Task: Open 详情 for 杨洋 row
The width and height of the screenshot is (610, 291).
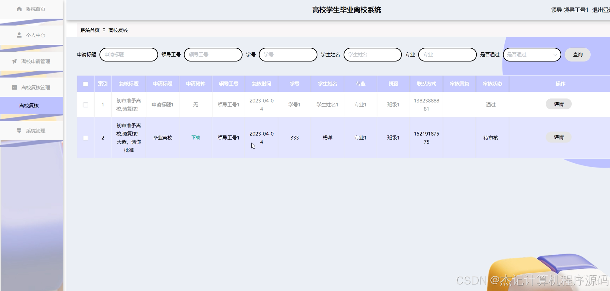Action: 559,137
